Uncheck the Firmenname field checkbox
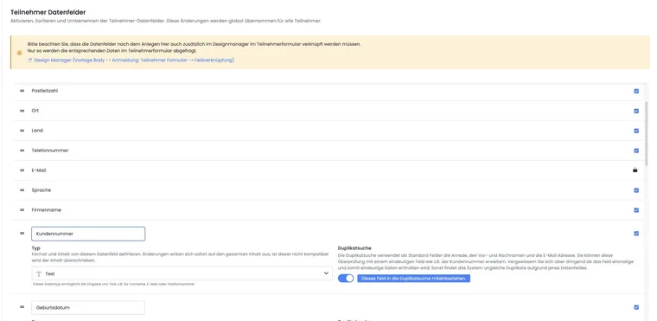The height and width of the screenshot is (321, 657). (x=636, y=209)
